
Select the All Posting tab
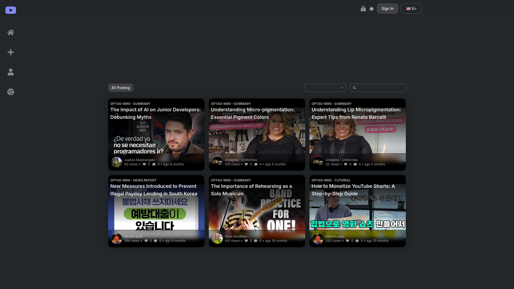click(x=120, y=88)
